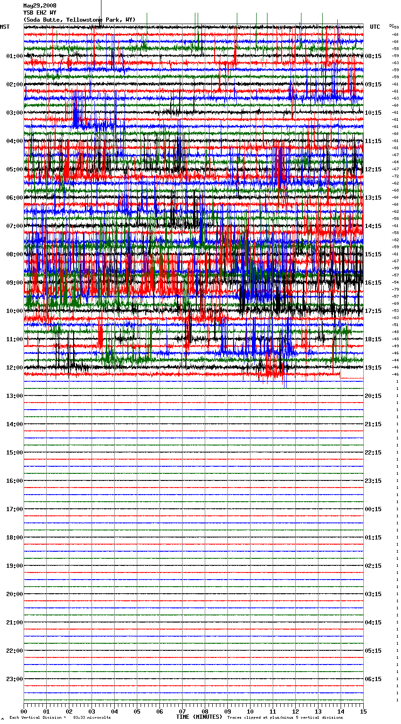Select the 12:00 MST time label
This screenshot has width=401, height=724.
pos(15,368)
